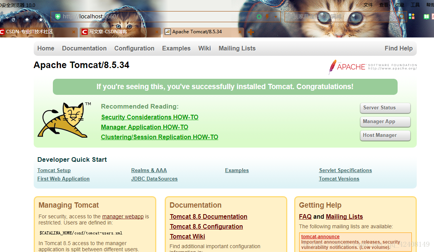Open Mailing Lists link under Getting Help
Image resolution: width=434 pixels, height=252 pixels.
pyautogui.click(x=344, y=217)
